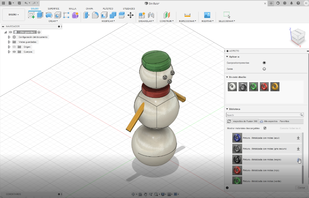Switch to the CHAPA tab
The width and height of the screenshot is (309, 198).
coord(89,9)
